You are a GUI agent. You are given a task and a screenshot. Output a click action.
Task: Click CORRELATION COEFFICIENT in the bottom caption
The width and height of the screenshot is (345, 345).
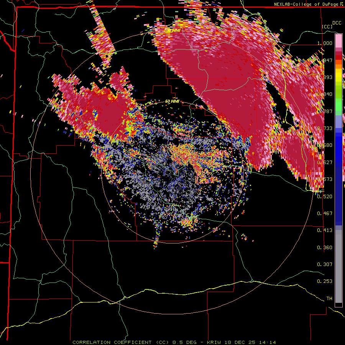click(x=112, y=342)
